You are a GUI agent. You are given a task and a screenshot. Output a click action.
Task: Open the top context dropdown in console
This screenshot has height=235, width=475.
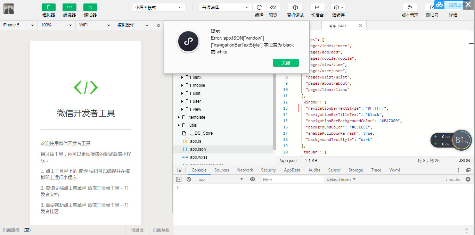pos(220,179)
